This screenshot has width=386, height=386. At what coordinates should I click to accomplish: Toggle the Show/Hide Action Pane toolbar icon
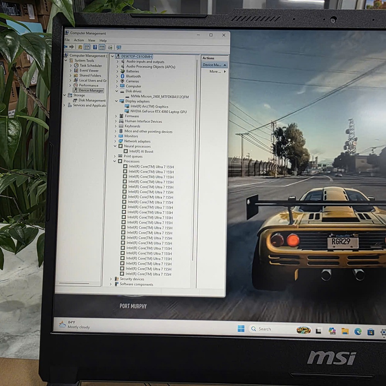coord(102,47)
